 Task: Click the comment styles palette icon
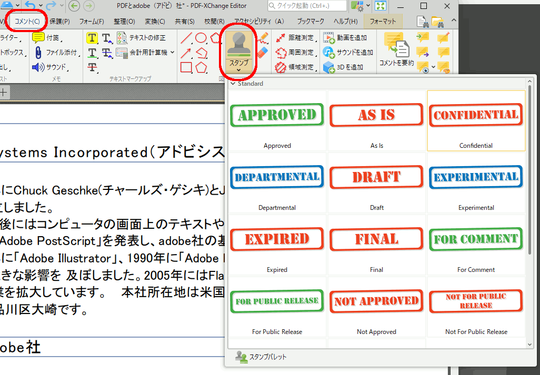[444, 67]
